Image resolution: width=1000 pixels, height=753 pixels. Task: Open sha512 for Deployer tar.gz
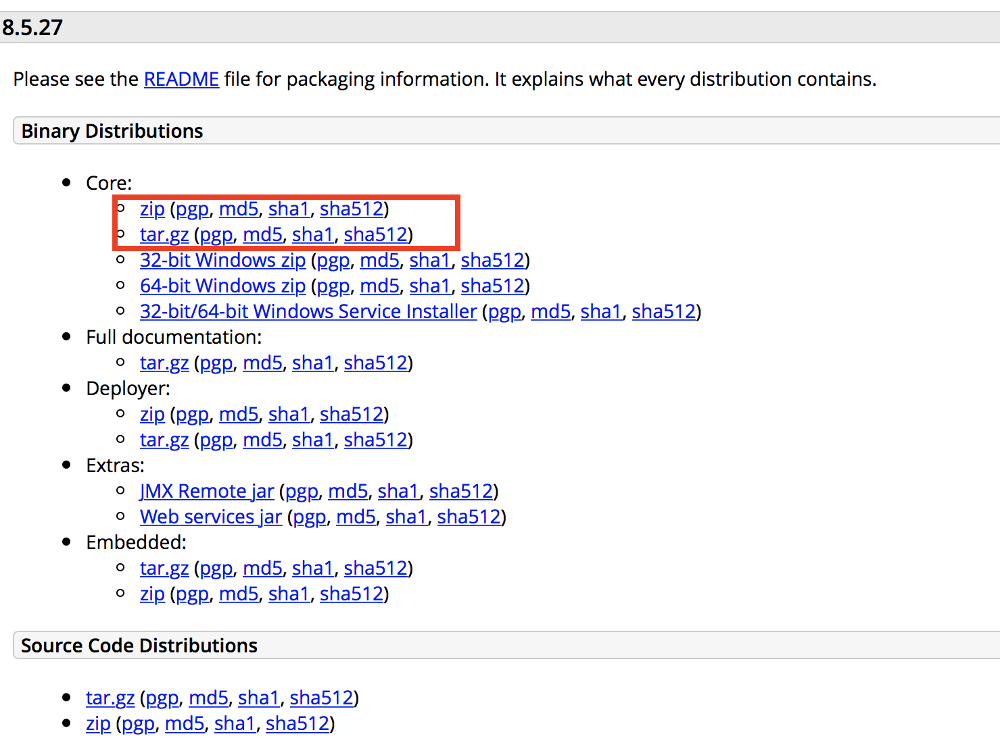(376, 440)
